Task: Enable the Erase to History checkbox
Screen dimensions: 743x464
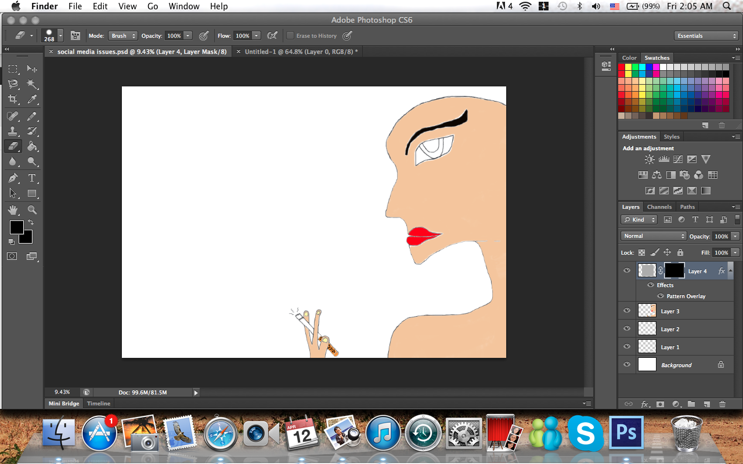Action: click(290, 36)
